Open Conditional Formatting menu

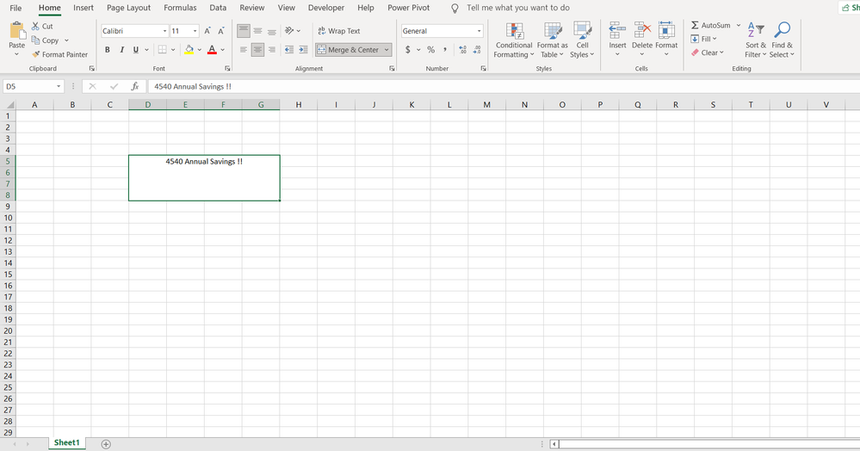coord(514,40)
